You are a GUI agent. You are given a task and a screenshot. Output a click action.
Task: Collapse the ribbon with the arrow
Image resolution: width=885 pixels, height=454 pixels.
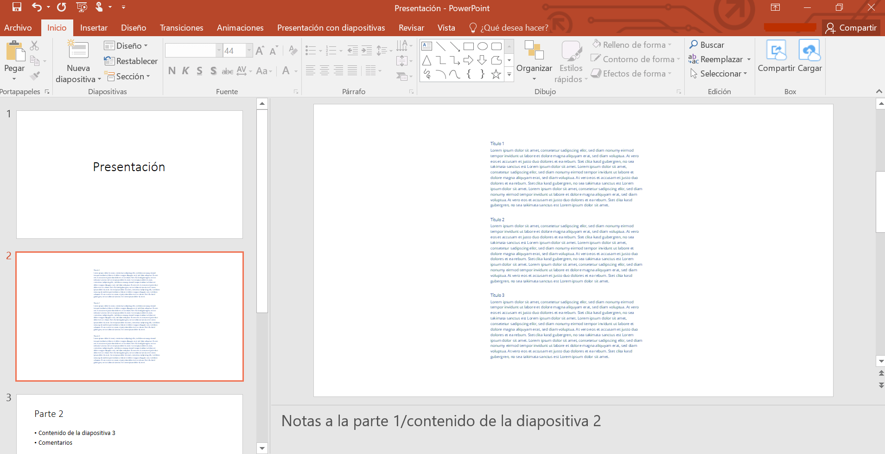[x=879, y=91]
